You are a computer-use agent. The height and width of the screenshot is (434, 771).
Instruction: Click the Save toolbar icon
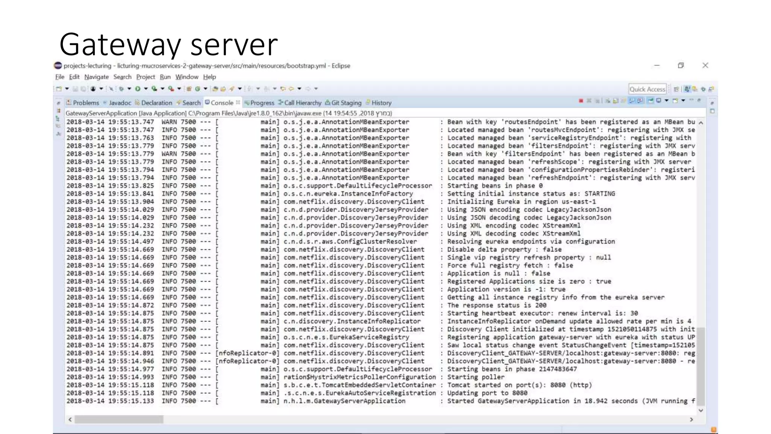75,89
